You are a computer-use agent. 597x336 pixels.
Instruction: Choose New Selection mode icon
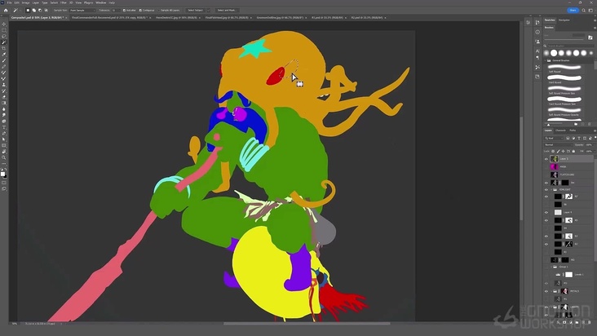coord(28,11)
